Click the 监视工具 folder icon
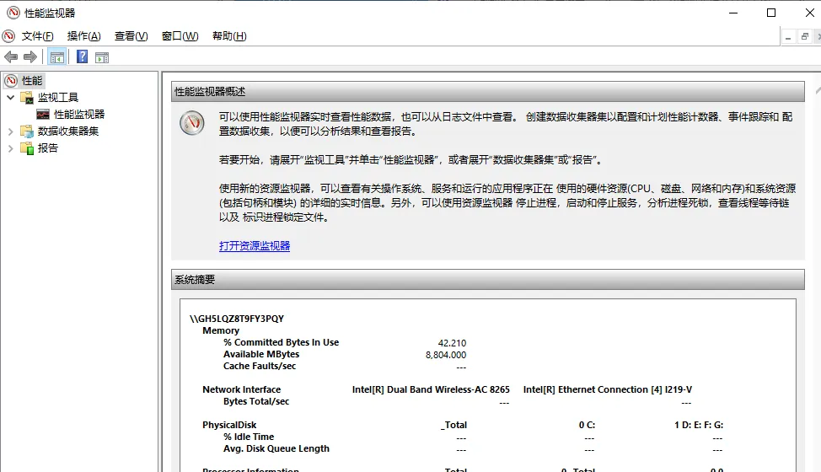 27,97
